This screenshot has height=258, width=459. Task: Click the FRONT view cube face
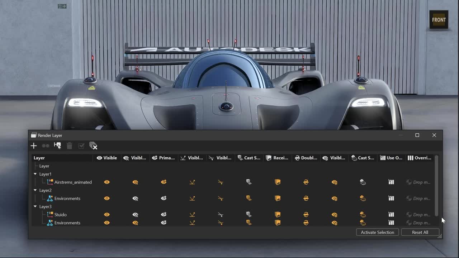pyautogui.click(x=439, y=20)
